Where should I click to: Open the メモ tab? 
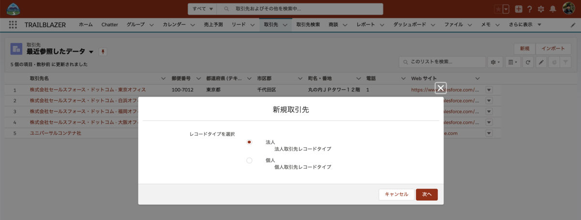click(486, 25)
